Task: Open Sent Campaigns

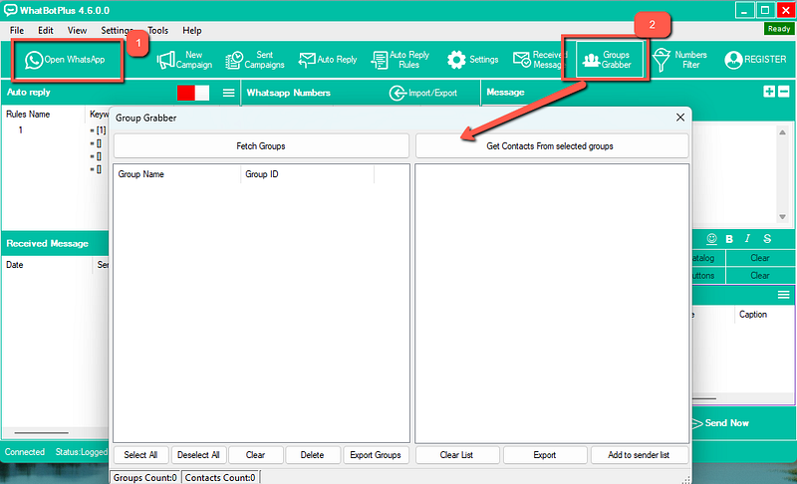Action: pyautogui.click(x=255, y=60)
